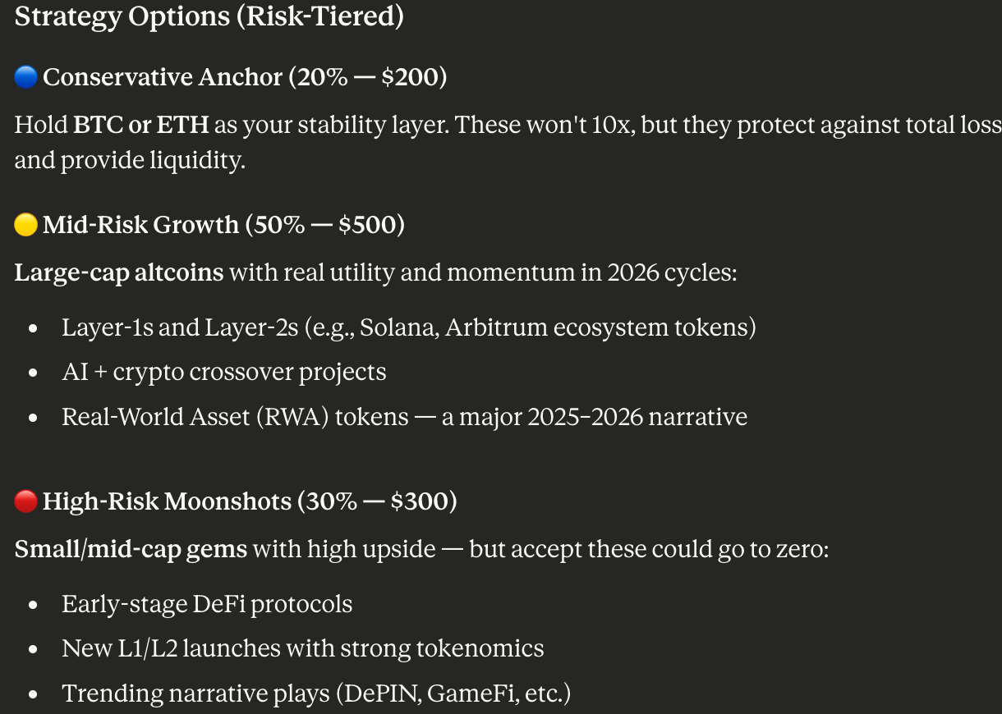Viewport: 1002px width, 714px height.
Task: Click the bold 'BTC or ETH' text
Action: click(x=141, y=125)
